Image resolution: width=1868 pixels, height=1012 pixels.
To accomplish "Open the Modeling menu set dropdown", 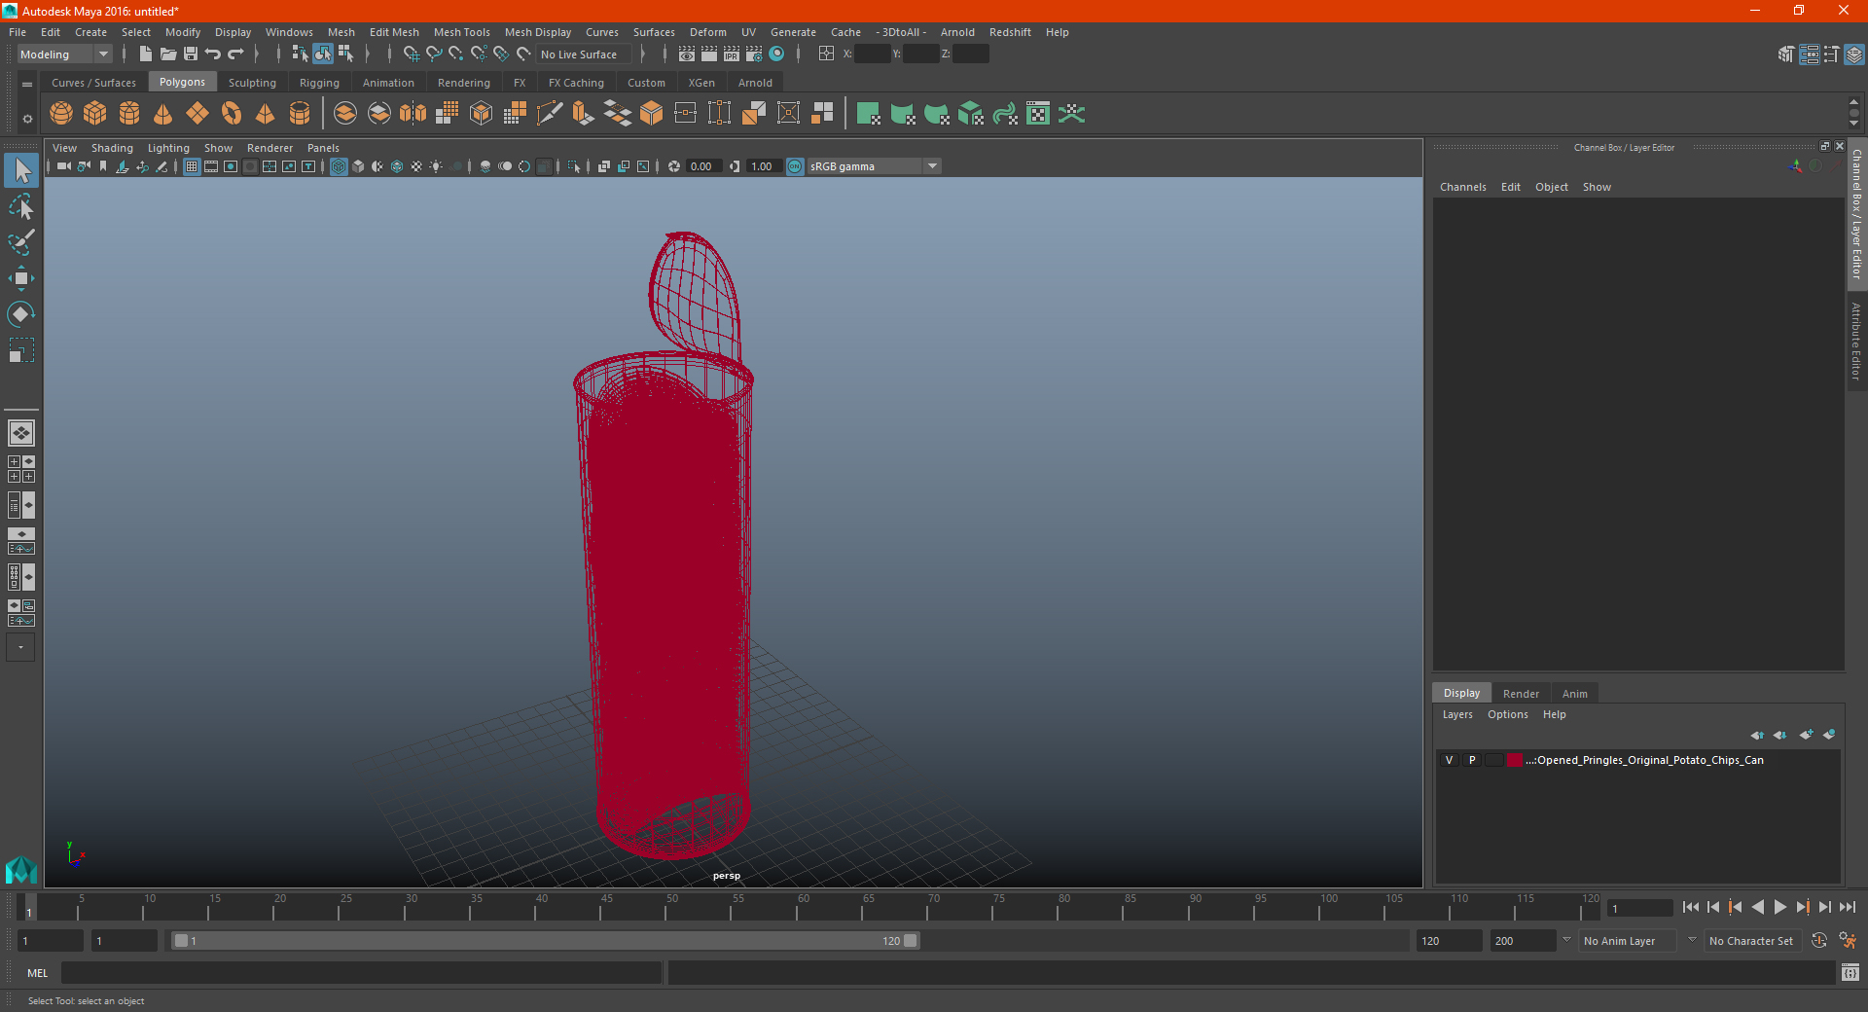I will point(65,54).
